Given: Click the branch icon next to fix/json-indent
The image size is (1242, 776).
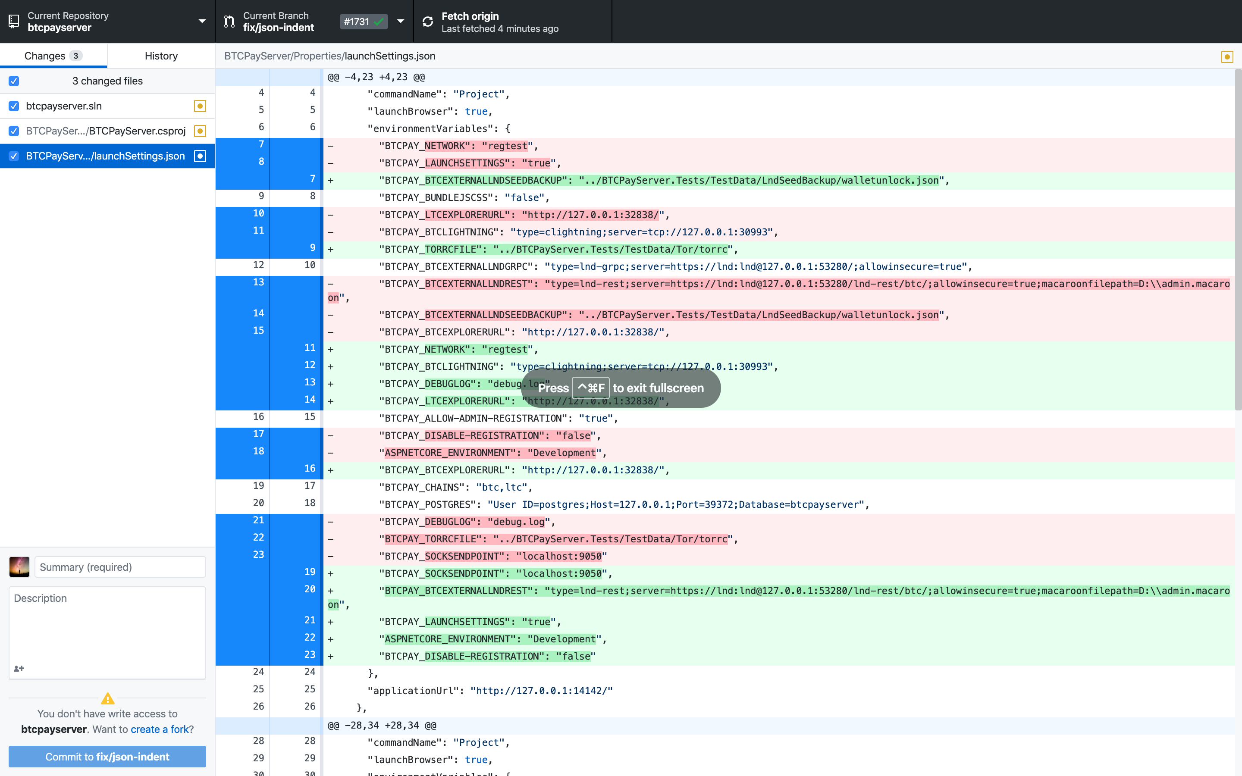Looking at the screenshot, I should click(229, 21).
